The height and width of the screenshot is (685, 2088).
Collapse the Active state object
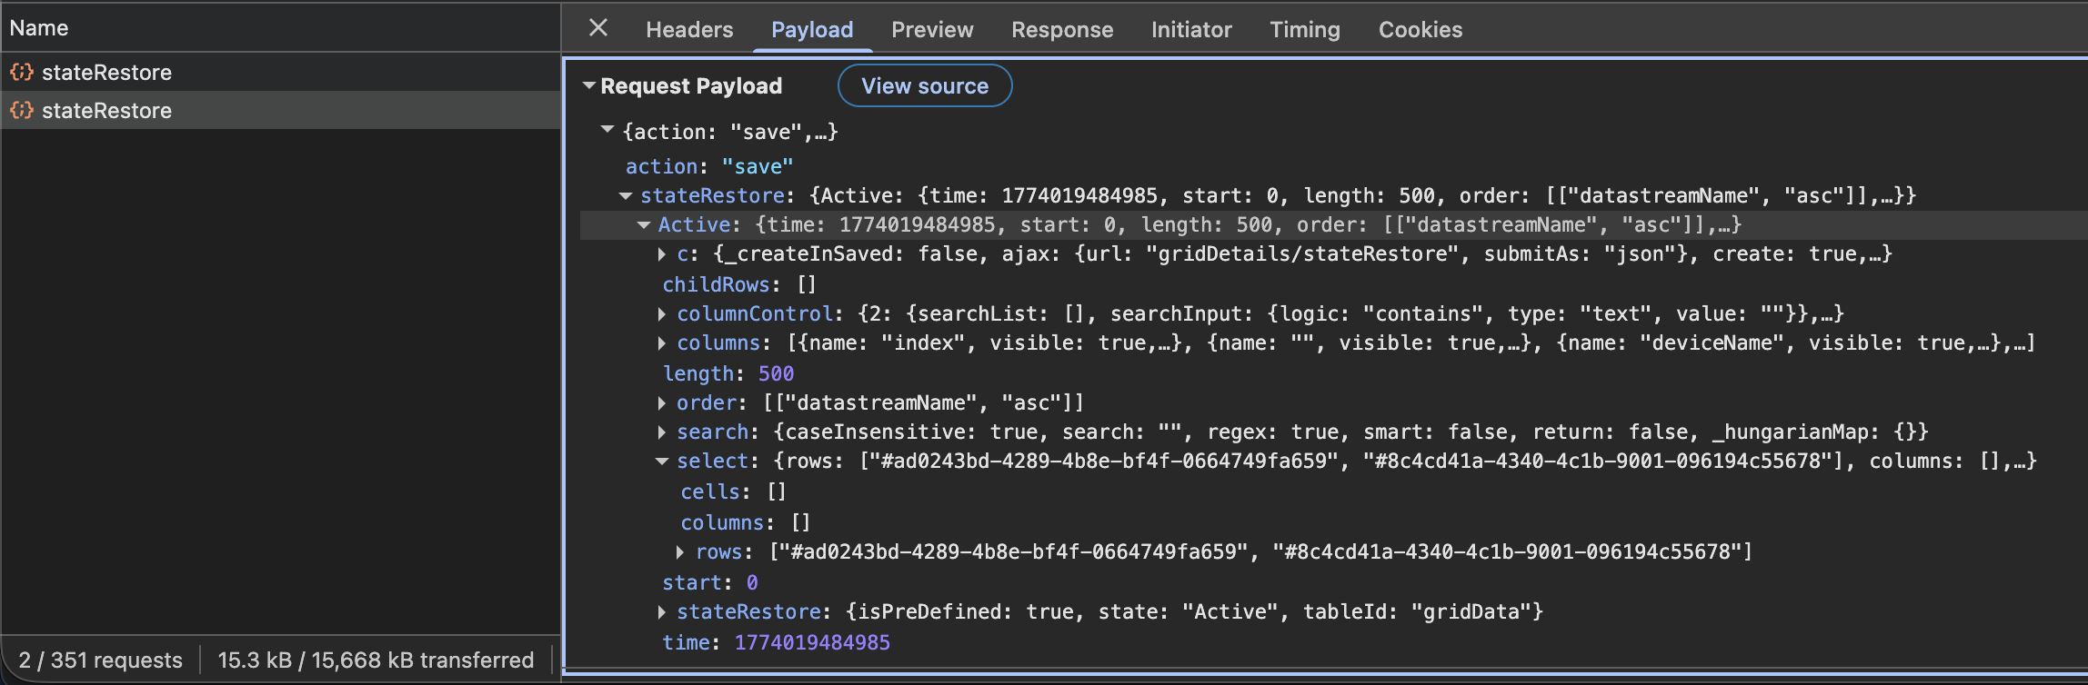(x=644, y=224)
